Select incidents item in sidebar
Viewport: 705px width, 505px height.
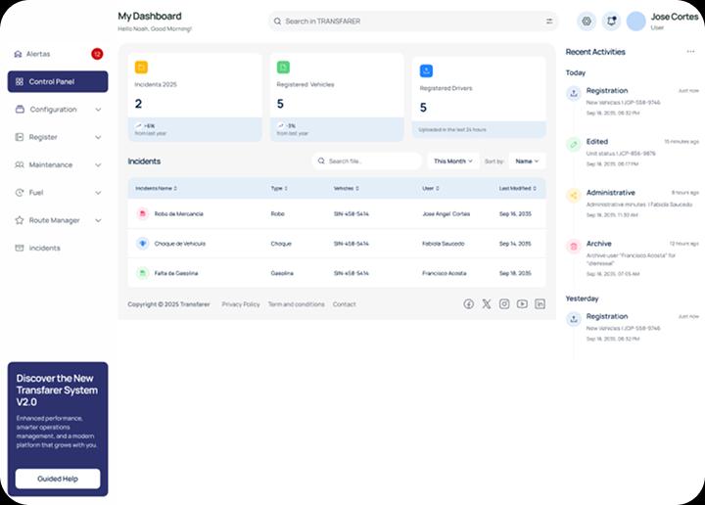click(44, 248)
